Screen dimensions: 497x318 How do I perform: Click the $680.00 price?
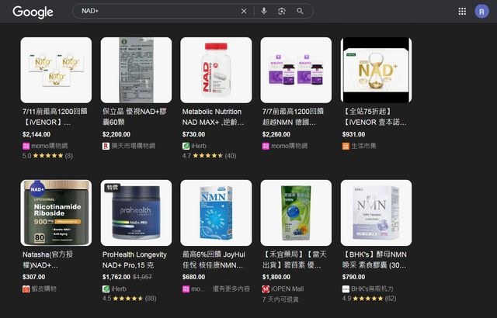point(193,277)
